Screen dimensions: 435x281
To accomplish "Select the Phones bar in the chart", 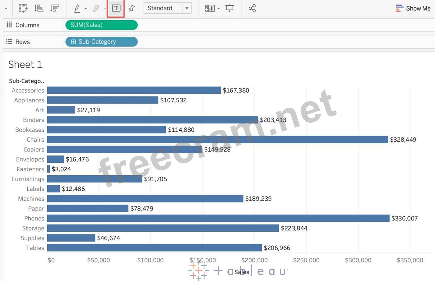I will coord(218,218).
